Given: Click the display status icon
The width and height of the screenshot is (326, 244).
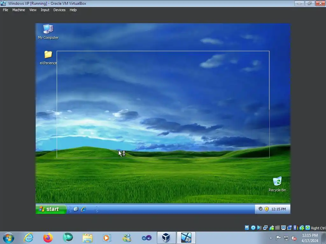Looking at the screenshot, I should point(283,227).
